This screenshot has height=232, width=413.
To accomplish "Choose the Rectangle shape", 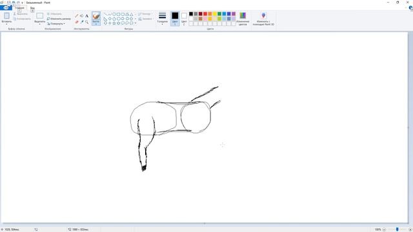I will tap(119, 14).
